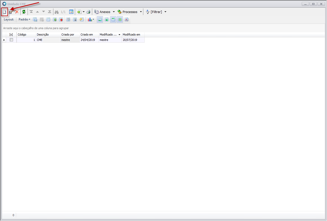The height and width of the screenshot is (221, 327).
Task: Open the dropdown arrow beside export icon
Action: 84,12
